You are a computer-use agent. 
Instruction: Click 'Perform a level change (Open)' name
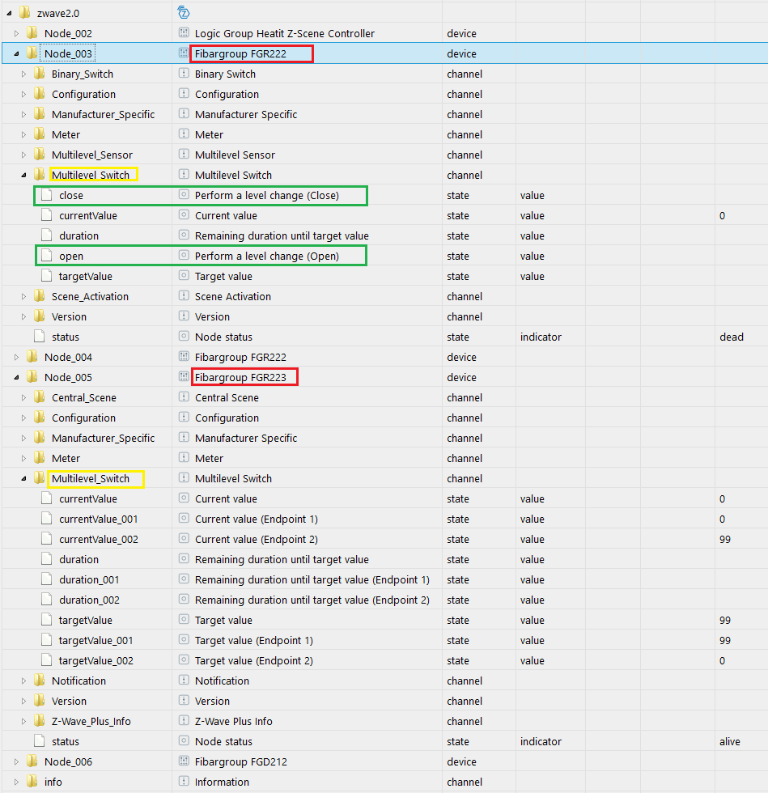[x=267, y=256]
